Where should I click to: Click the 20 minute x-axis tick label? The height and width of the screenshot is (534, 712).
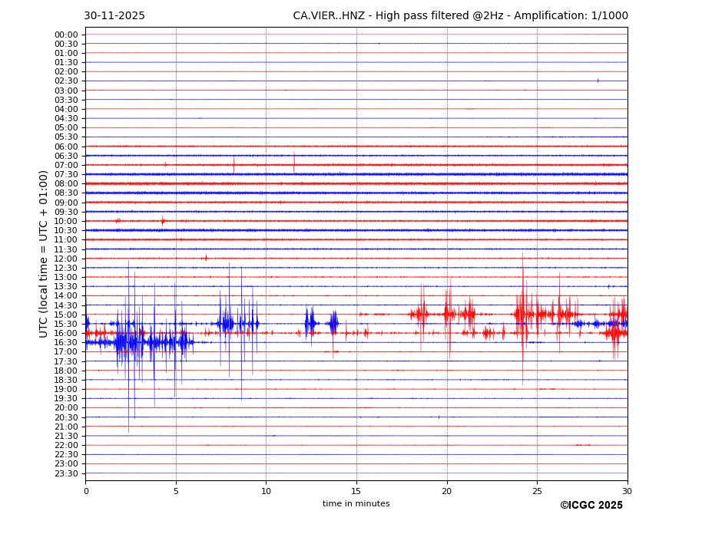tap(447, 491)
